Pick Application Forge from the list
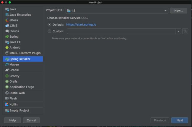Screen dimensions: 192x127 coord(23,87)
